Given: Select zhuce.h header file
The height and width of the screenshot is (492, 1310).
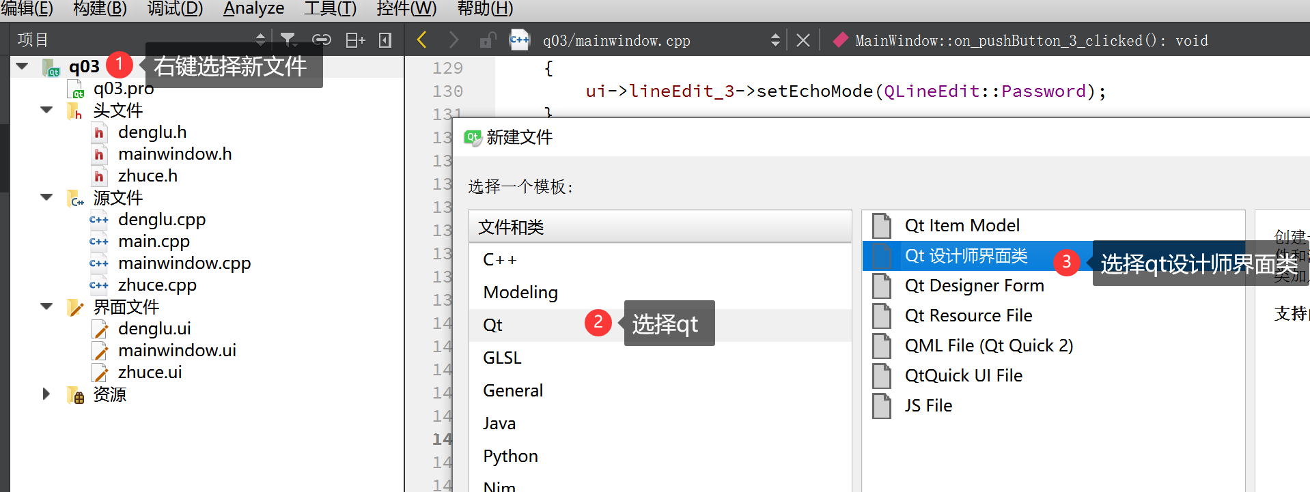Looking at the screenshot, I should click(148, 175).
